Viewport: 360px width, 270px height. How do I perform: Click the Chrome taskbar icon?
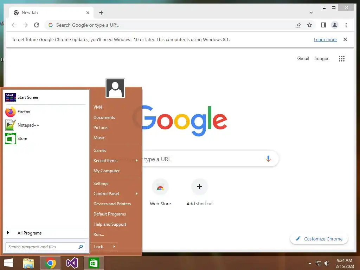click(x=50, y=263)
